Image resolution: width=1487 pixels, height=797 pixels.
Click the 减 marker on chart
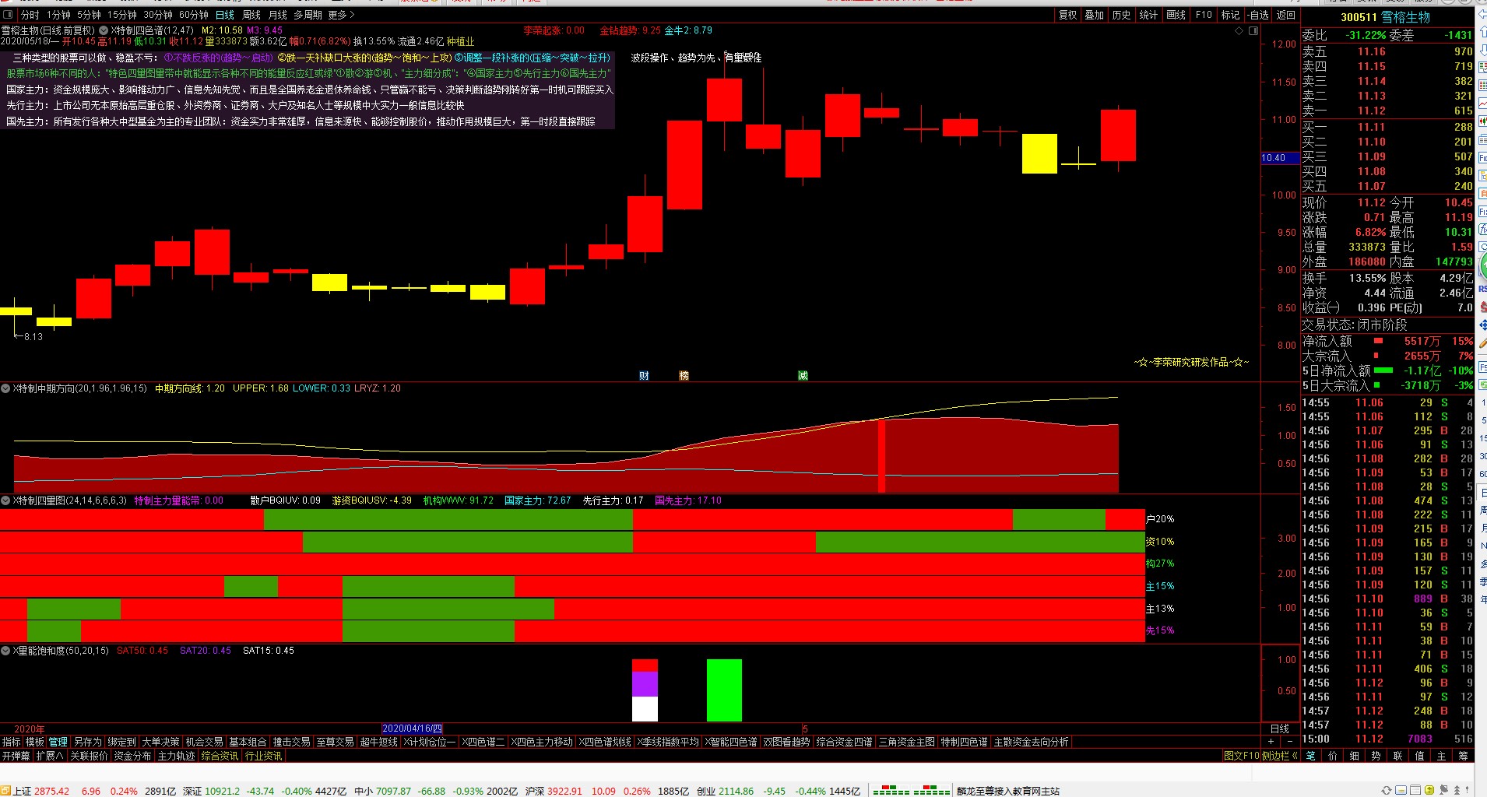[x=803, y=376]
